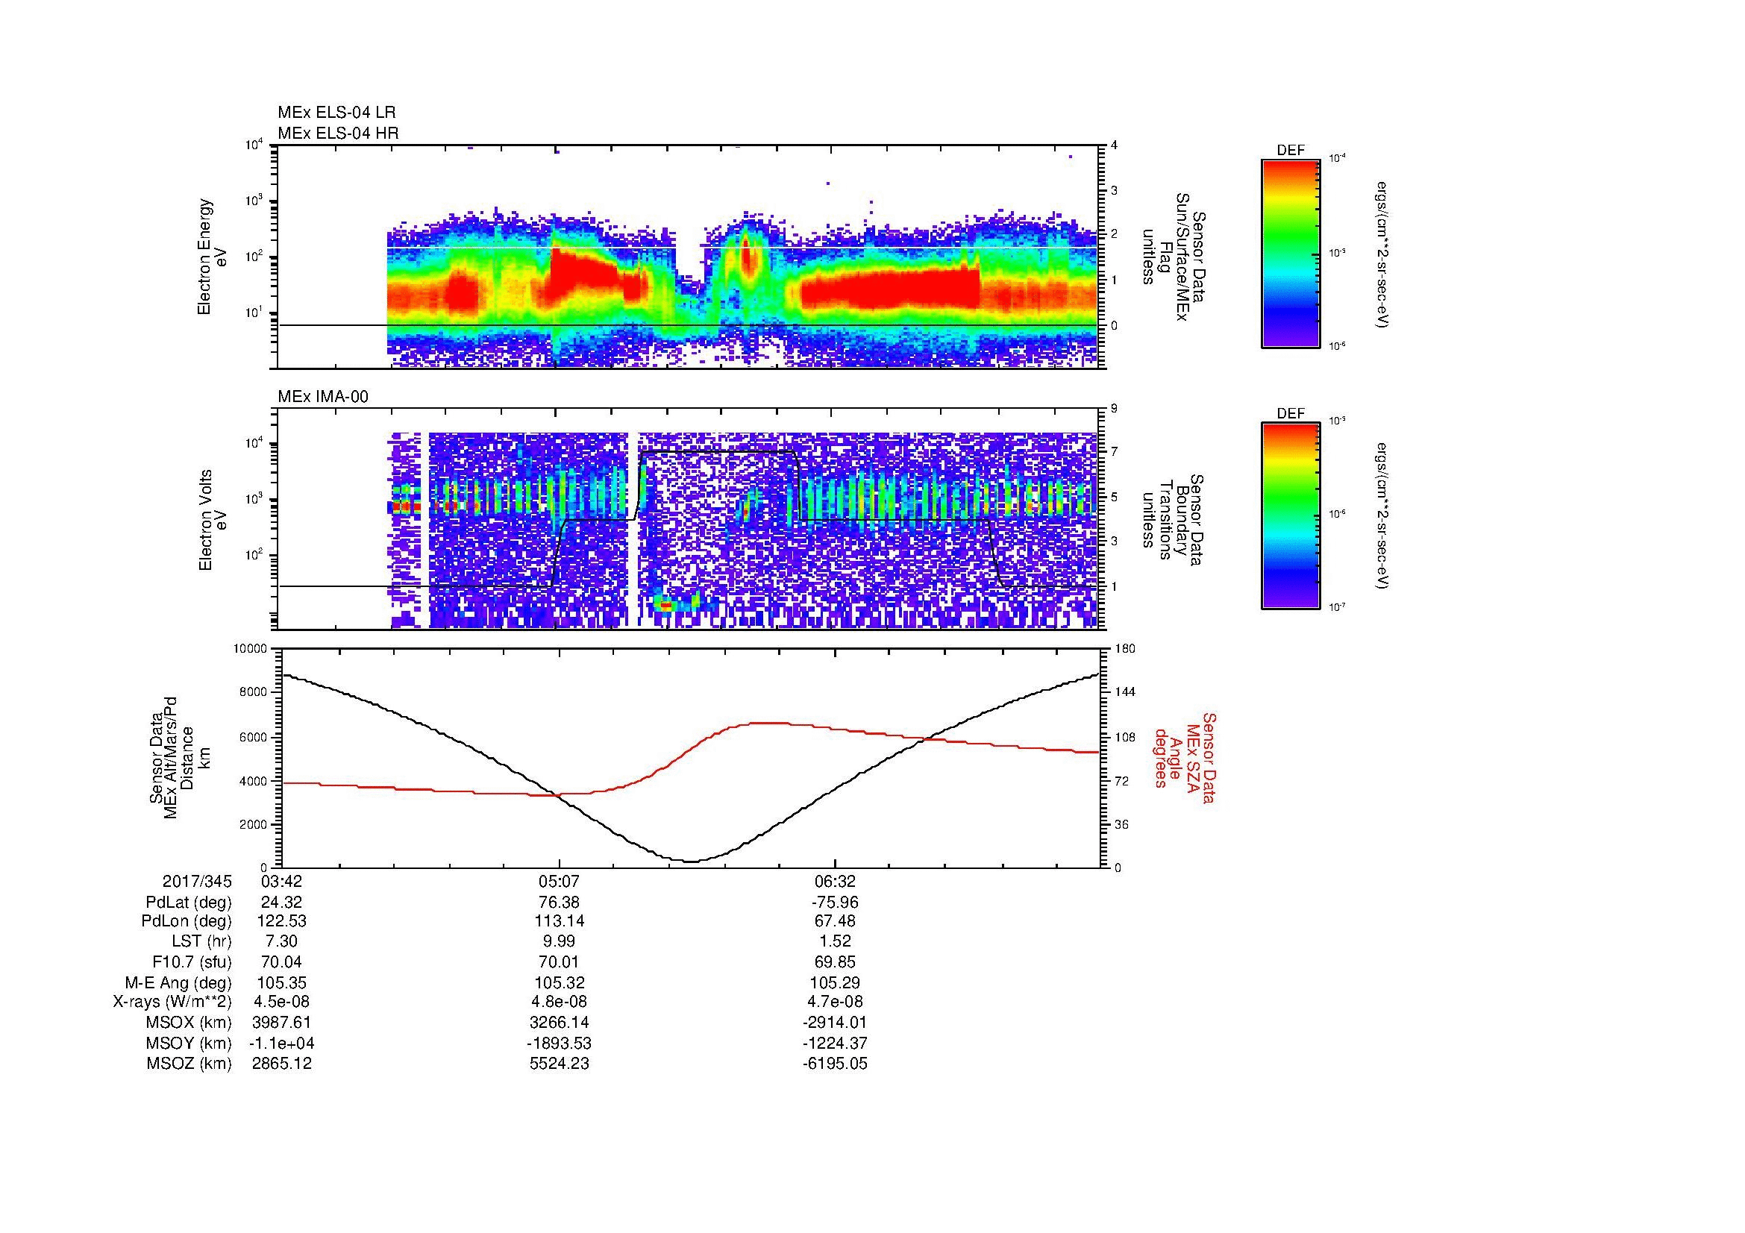Click the 144 SZA axis tick label
1745x1233 pixels.
tap(1126, 692)
